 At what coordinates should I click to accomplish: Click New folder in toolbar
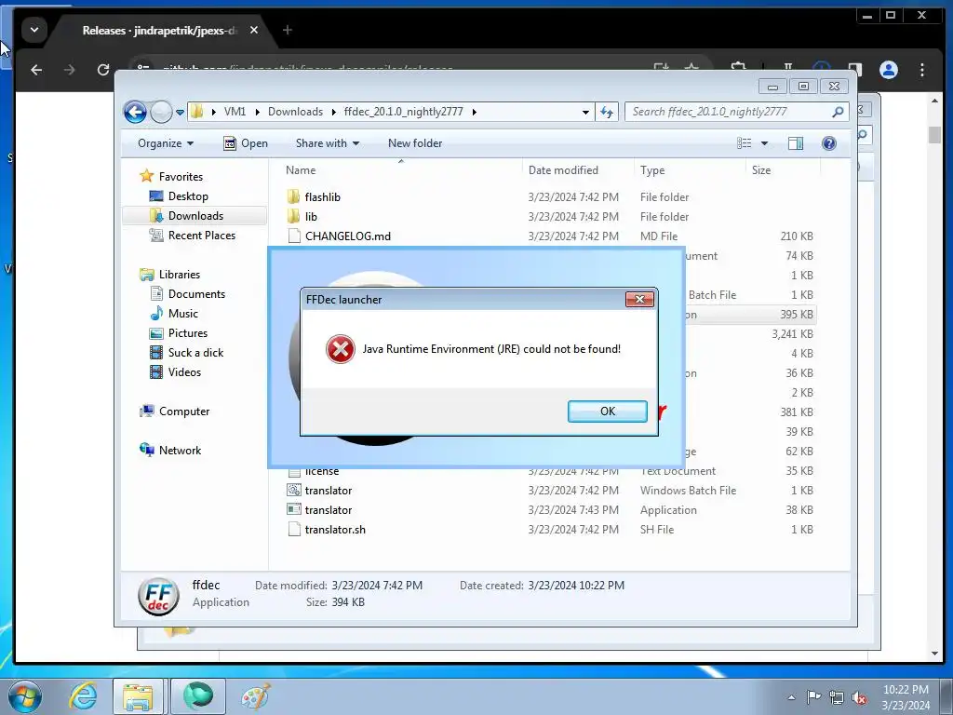pyautogui.click(x=415, y=143)
